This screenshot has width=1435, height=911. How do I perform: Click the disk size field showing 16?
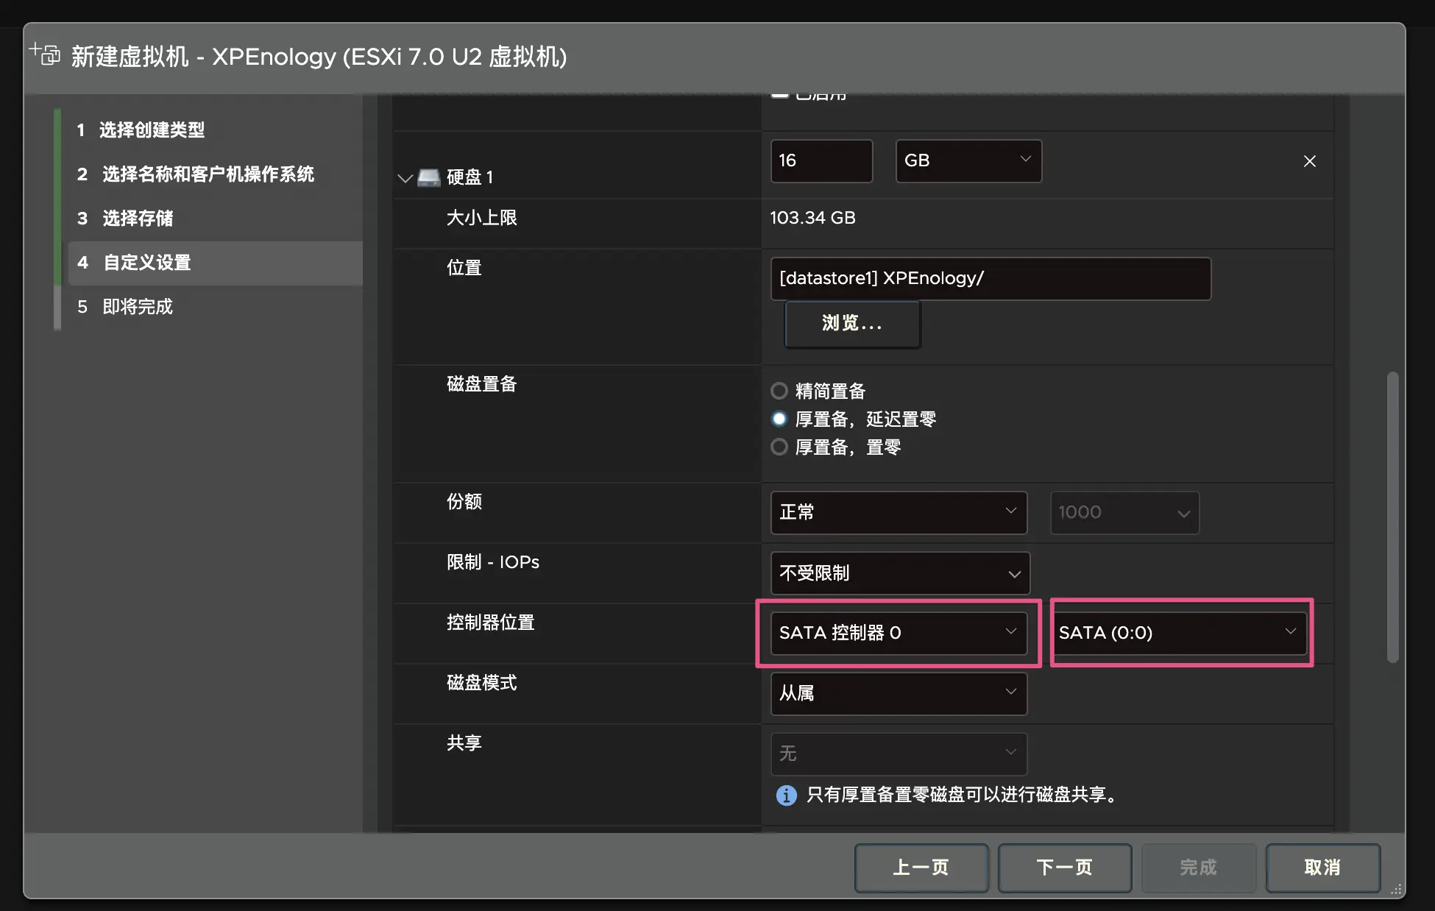tap(821, 160)
